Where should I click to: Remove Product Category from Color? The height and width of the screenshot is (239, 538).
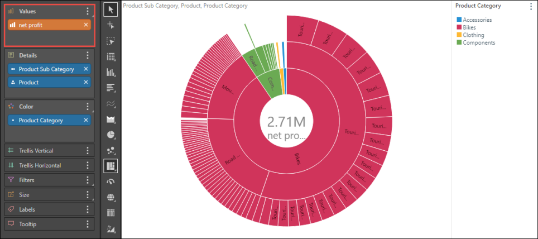tap(86, 121)
